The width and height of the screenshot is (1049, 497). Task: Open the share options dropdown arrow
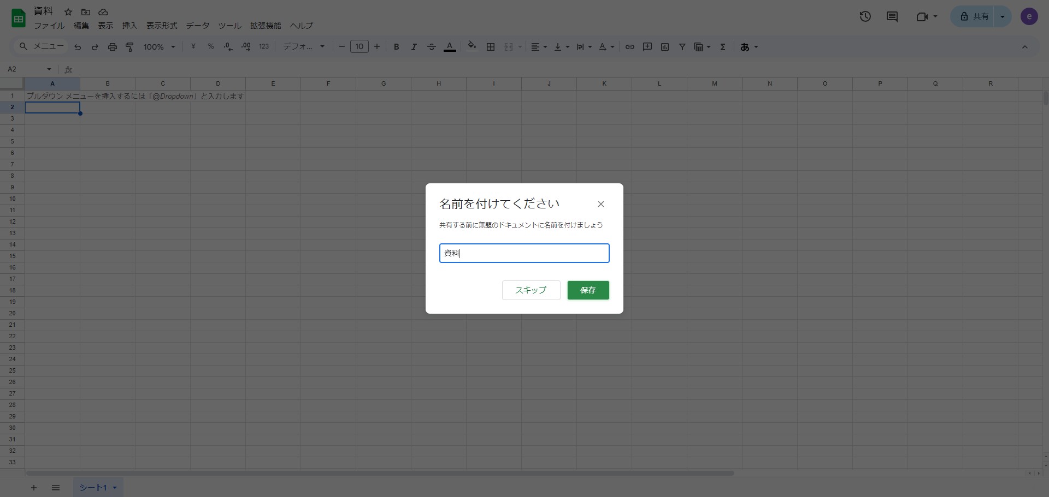pos(1003,16)
